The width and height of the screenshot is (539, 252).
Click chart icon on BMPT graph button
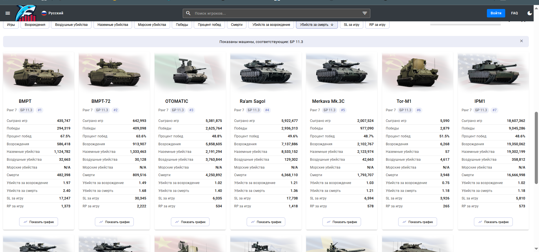click(x=26, y=222)
